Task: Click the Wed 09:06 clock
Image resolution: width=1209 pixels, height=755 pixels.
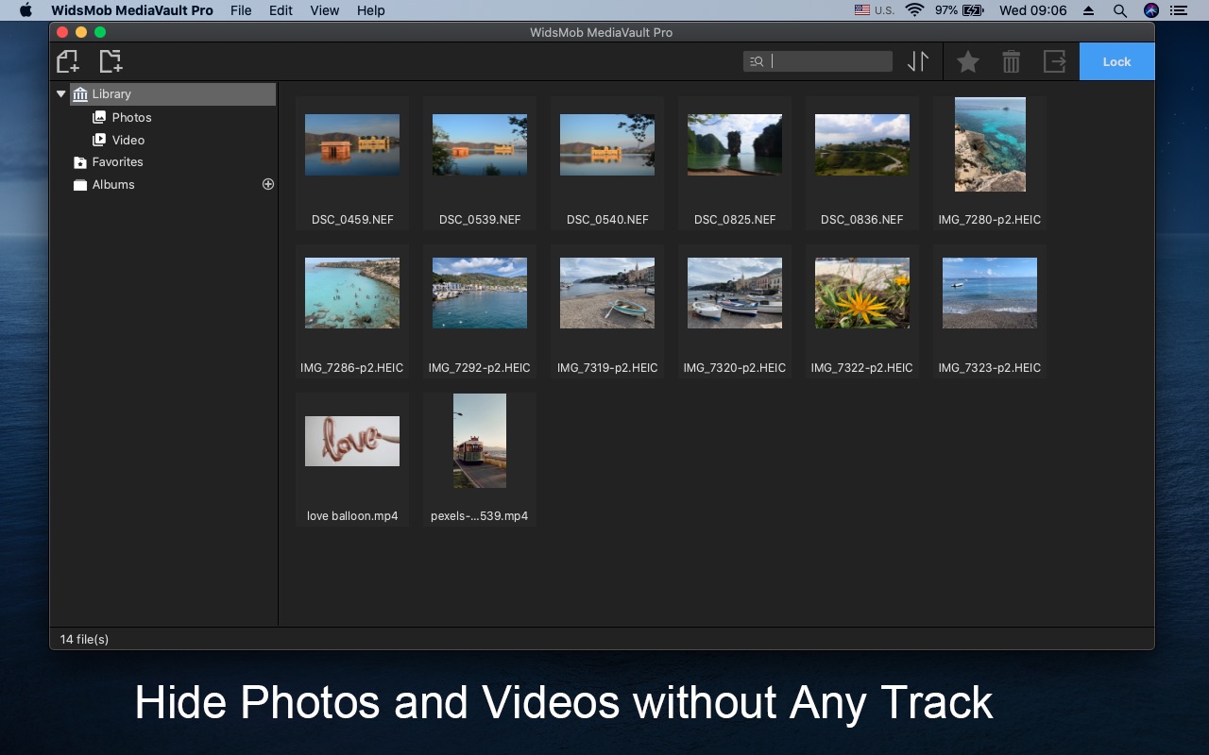Action: coord(1033,10)
